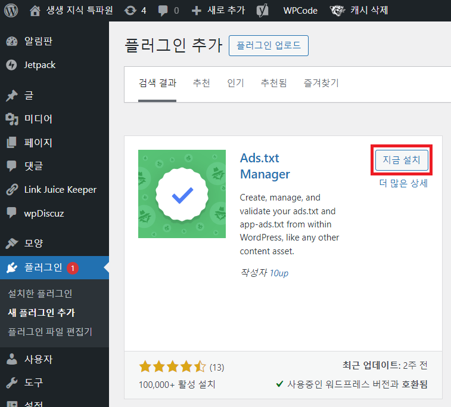
Task: Click the chain link icon for Link Juice Keeper
Action: (x=12, y=190)
